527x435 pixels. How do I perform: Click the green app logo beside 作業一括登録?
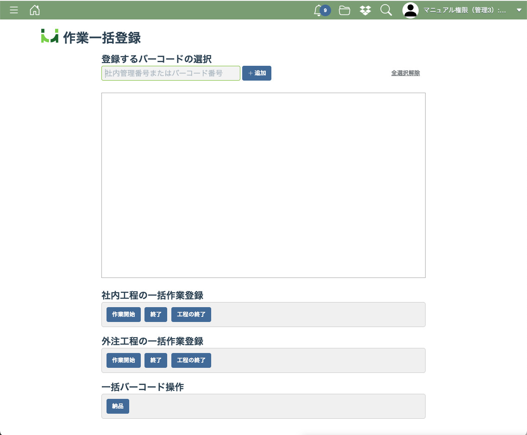coord(50,37)
